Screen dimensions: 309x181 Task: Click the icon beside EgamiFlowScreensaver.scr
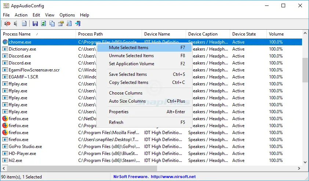tap(5, 70)
